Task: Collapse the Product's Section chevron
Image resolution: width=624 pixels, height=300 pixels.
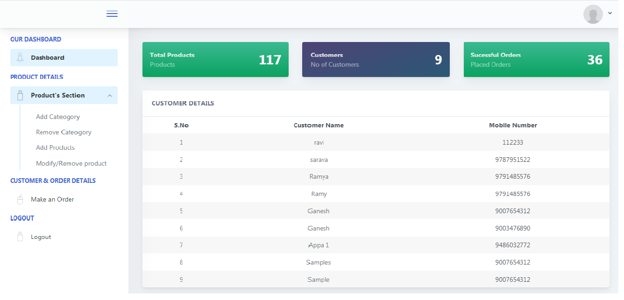Action: (110, 96)
